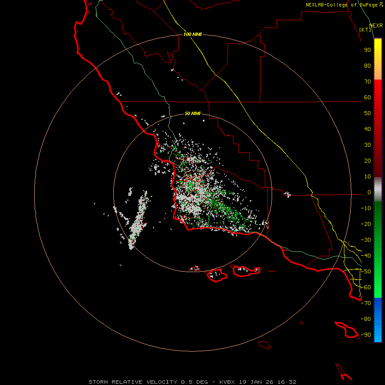Screen dimensions: 385x385
Task: Click the positive "90" scale label
Action: [367, 50]
